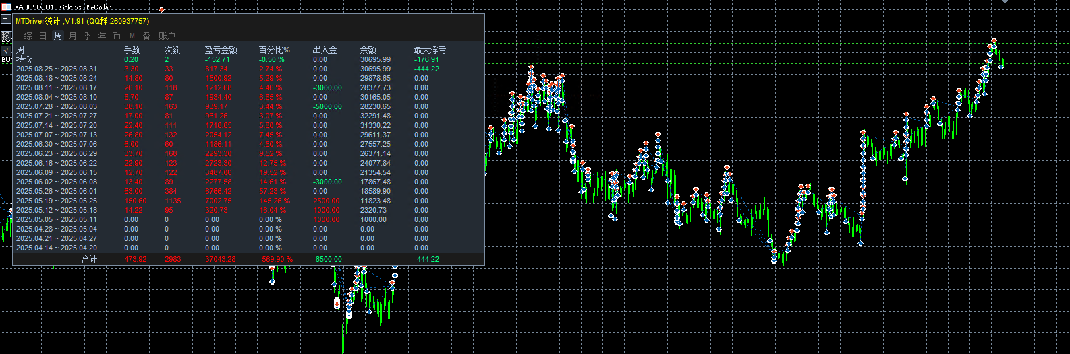
Task: Click the 出入金 column header
Action: pos(325,50)
